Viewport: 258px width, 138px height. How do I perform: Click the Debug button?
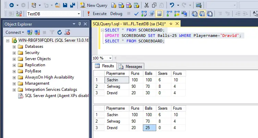tap(116, 14)
